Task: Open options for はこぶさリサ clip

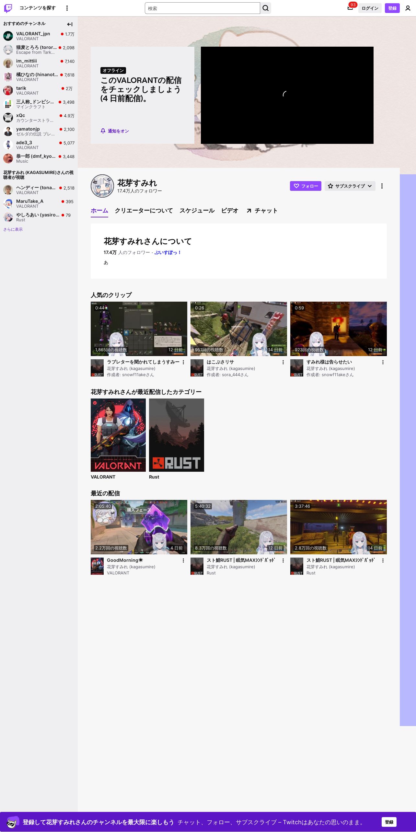Action: click(283, 362)
